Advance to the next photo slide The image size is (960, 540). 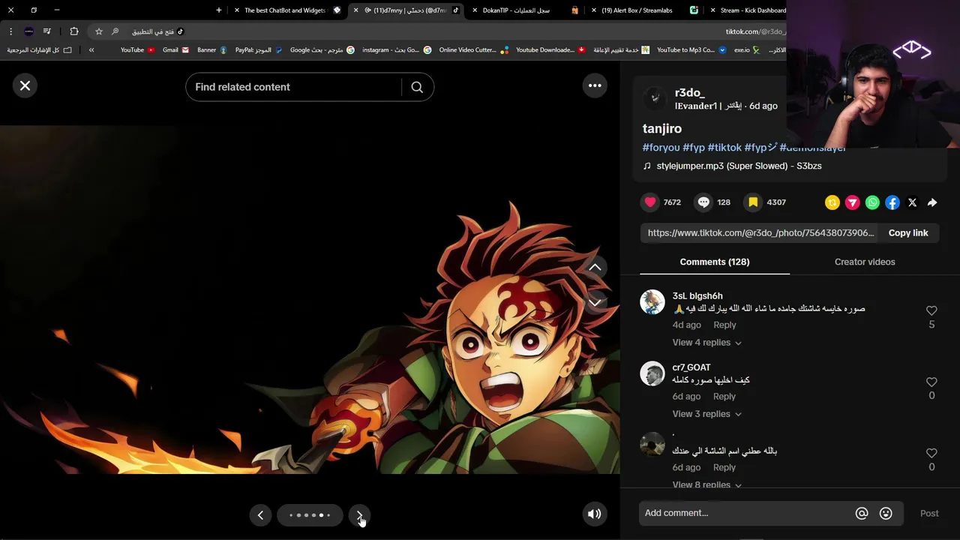(360, 515)
